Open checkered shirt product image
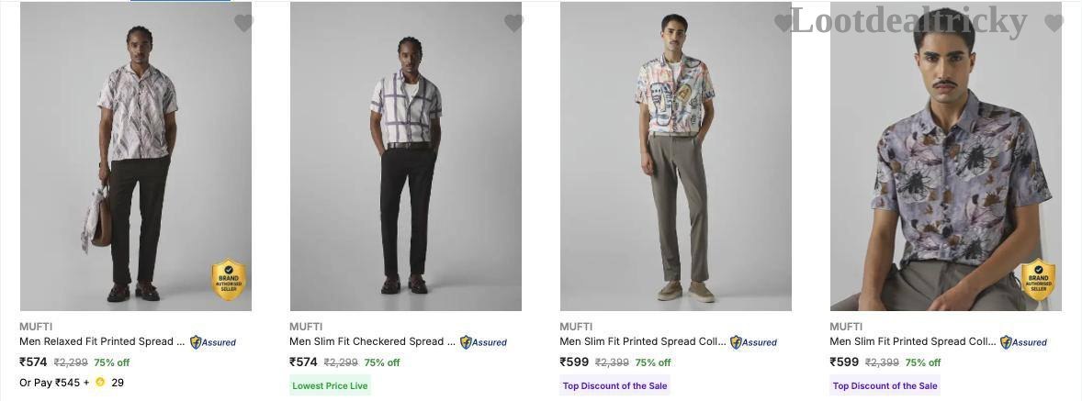The height and width of the screenshot is (401, 1082). tap(406, 156)
